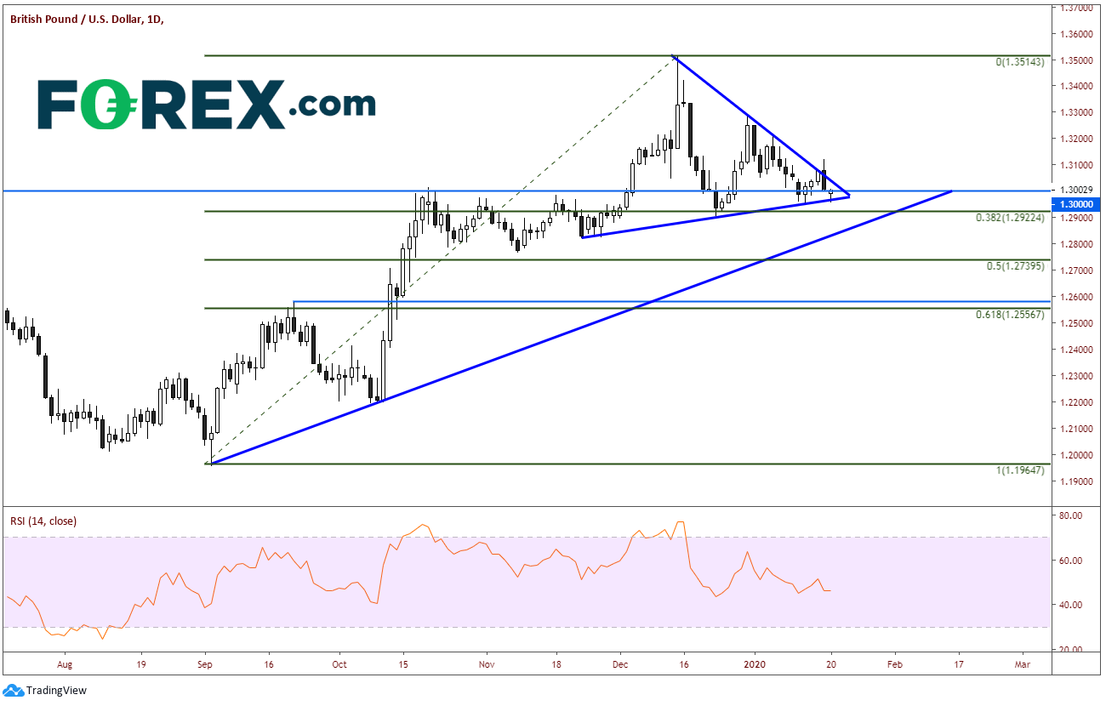Click the 1.19000 price axis label

tap(1075, 481)
